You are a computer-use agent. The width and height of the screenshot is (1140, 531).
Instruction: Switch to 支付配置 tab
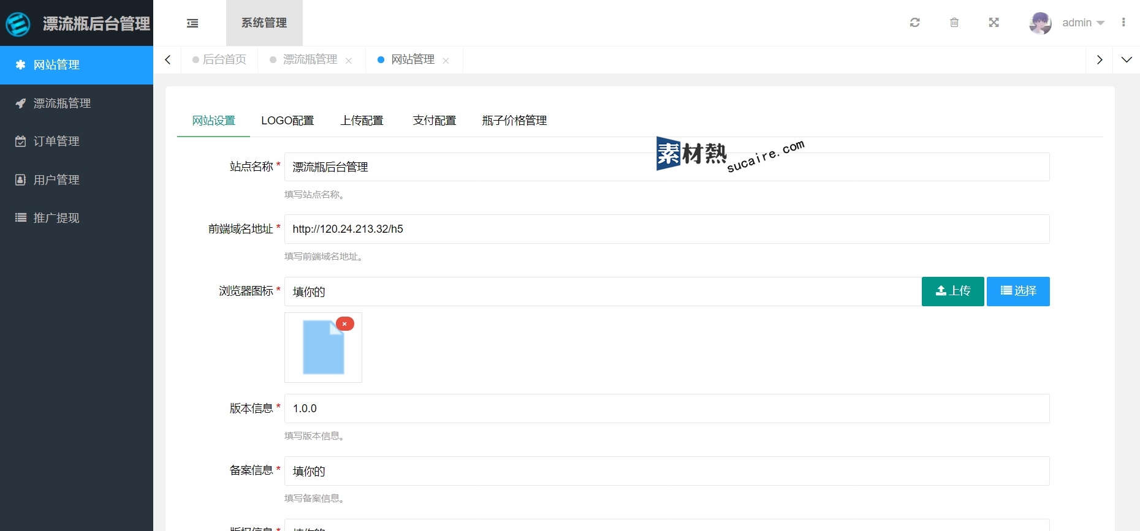tap(435, 121)
